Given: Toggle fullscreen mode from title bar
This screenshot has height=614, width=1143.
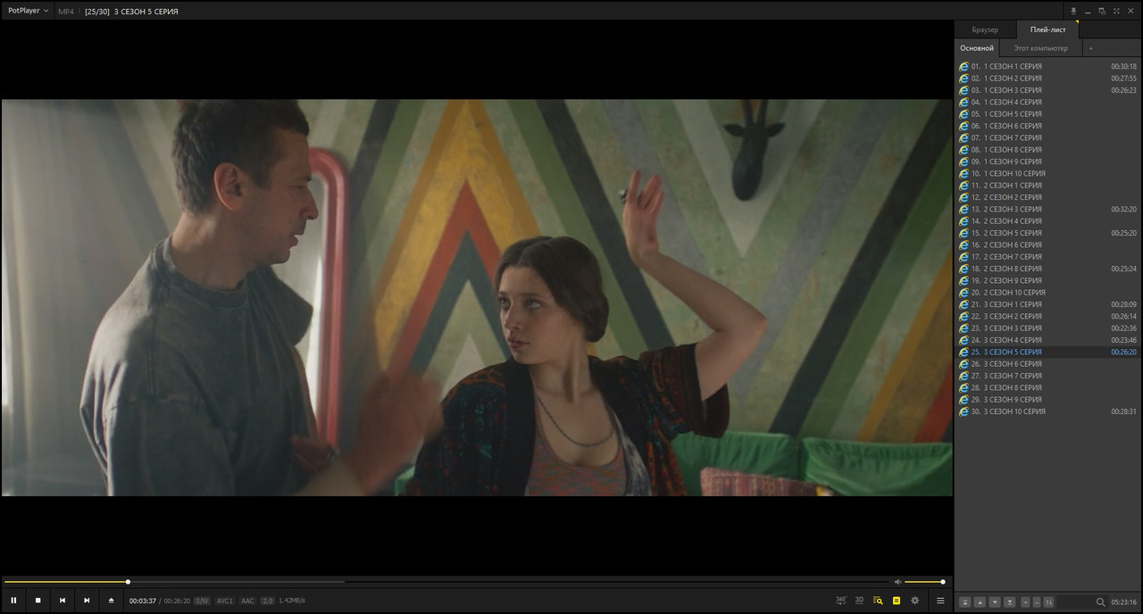Looking at the screenshot, I should coord(1115,11).
